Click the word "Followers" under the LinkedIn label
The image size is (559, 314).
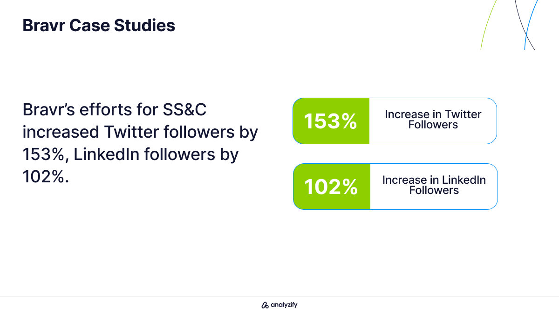(x=434, y=191)
